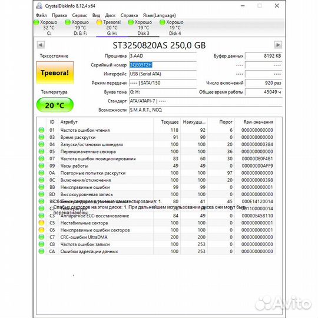The image size is (318, 318).
Task: Select the Disk 4 tab
Action: (x=175, y=28)
